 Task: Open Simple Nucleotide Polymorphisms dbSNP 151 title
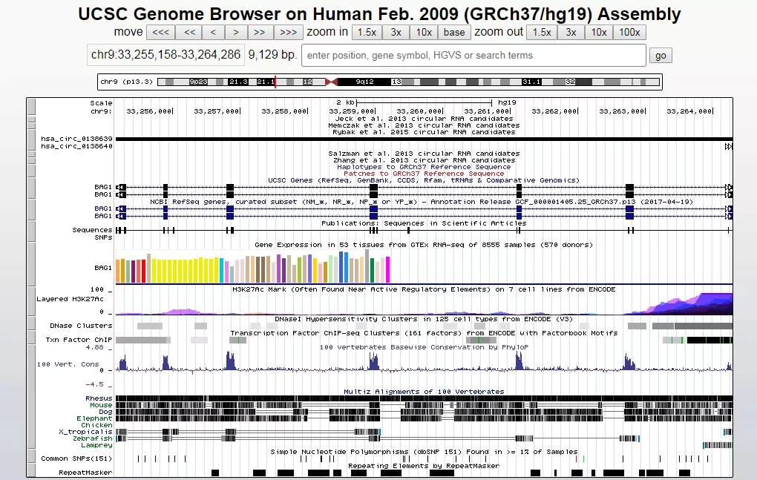tap(424, 452)
